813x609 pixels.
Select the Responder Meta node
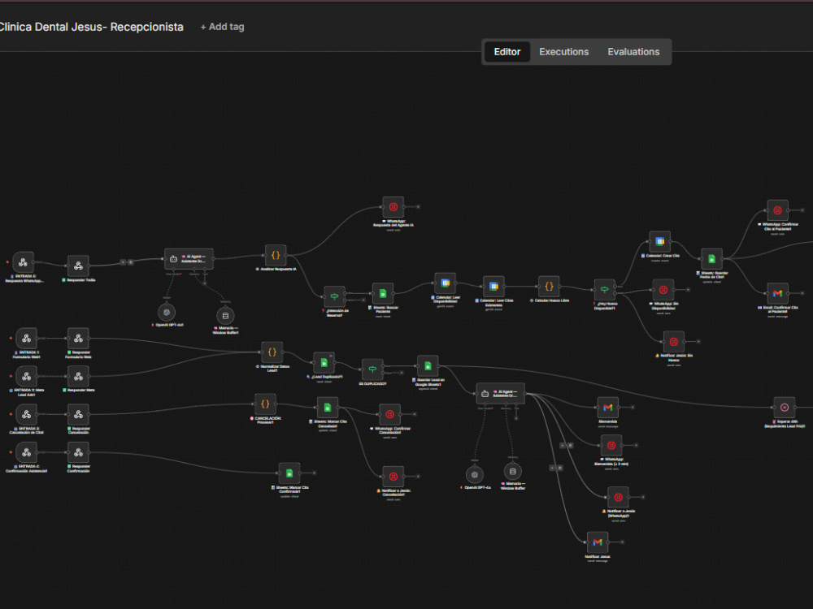tap(78, 377)
